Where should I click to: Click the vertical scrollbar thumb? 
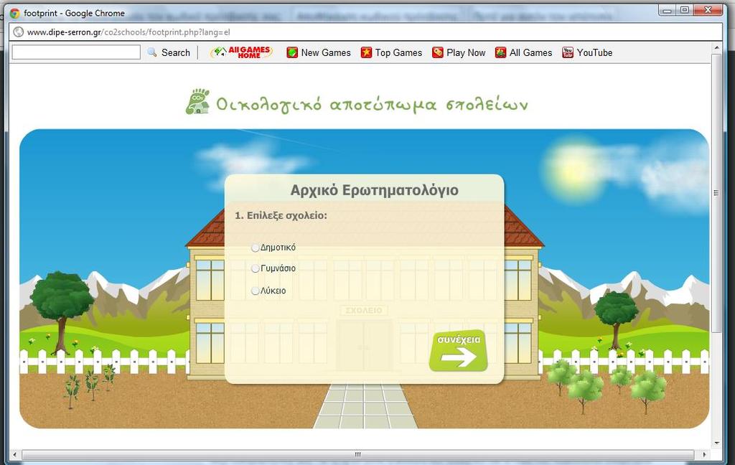coord(716,192)
